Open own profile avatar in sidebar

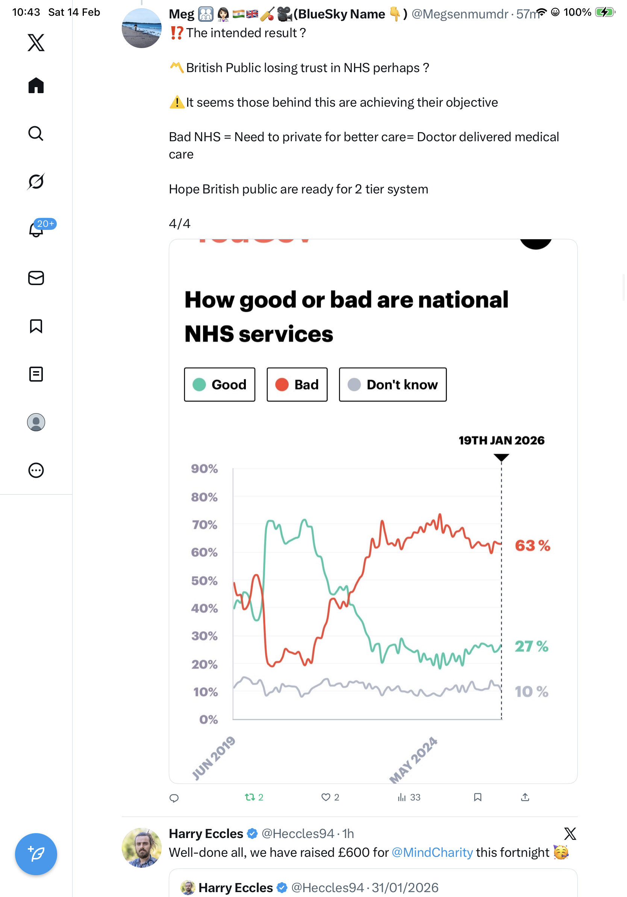(x=36, y=422)
